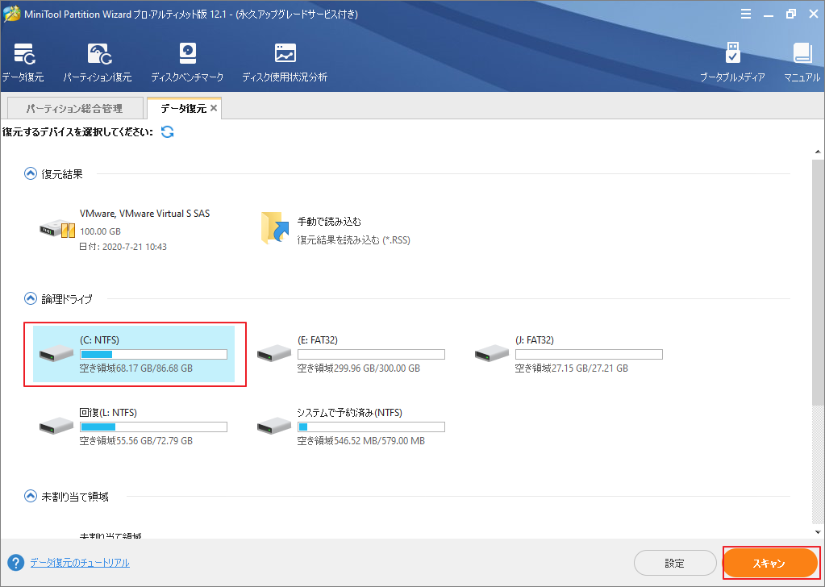The image size is (825, 587).
Task: Click the text 日付: 2020-7-21 10:43
Action: pos(123,247)
